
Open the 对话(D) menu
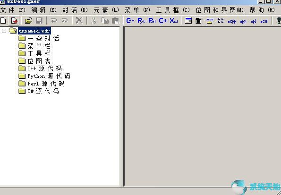pyautogui.click(x=75, y=10)
